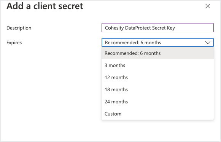Choose 12 months from the expiry list
The image size is (221, 142).
pyautogui.click(x=157, y=78)
